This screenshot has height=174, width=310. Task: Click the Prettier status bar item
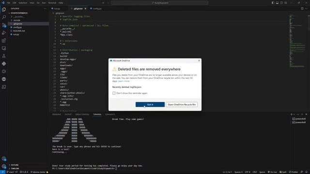coord(294,172)
